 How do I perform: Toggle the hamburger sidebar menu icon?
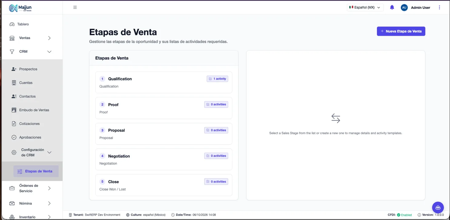coord(75,7)
